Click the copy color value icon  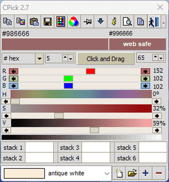tap(8, 21)
